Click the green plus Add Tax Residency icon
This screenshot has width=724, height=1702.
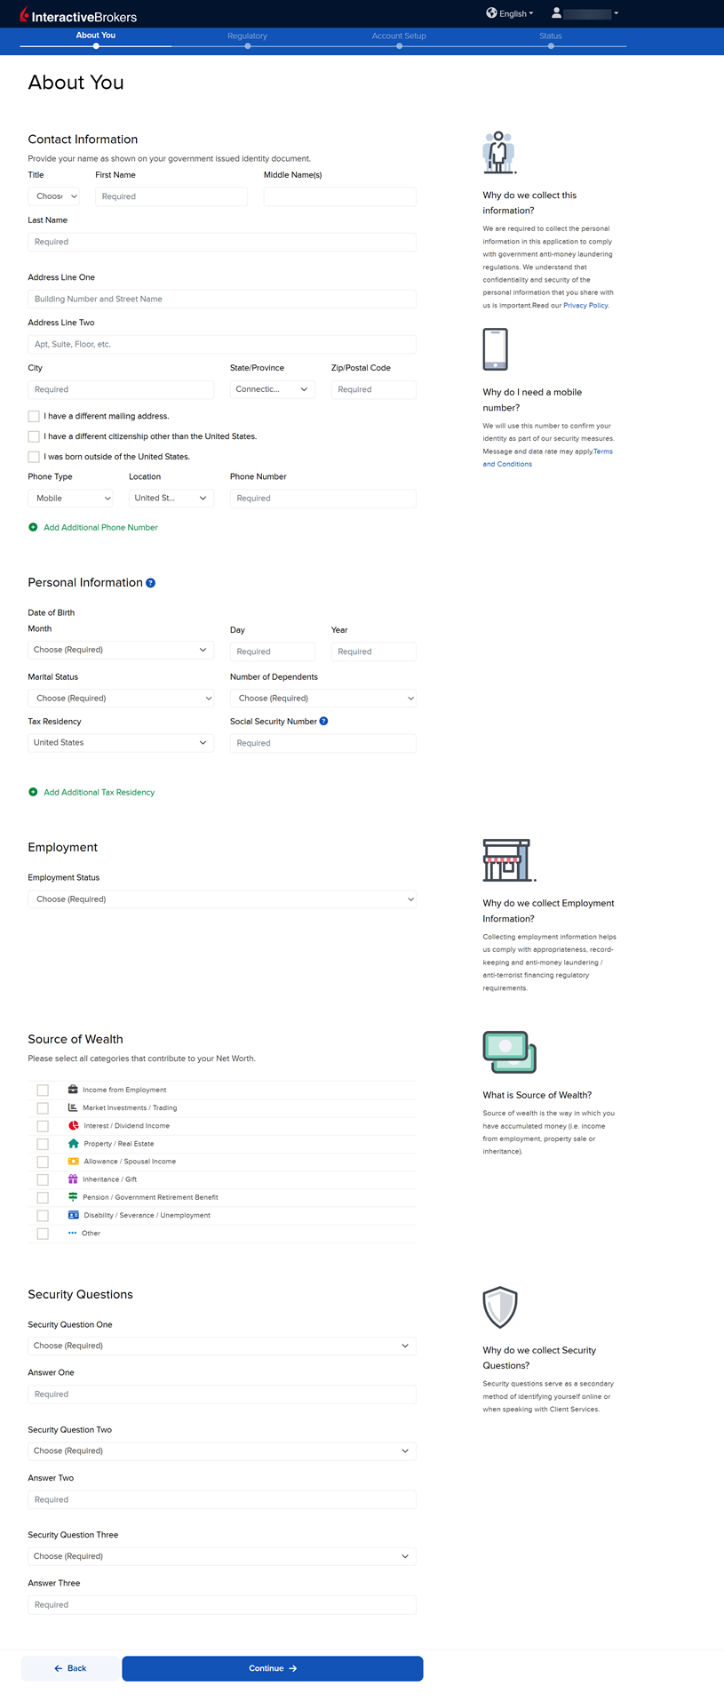point(33,793)
